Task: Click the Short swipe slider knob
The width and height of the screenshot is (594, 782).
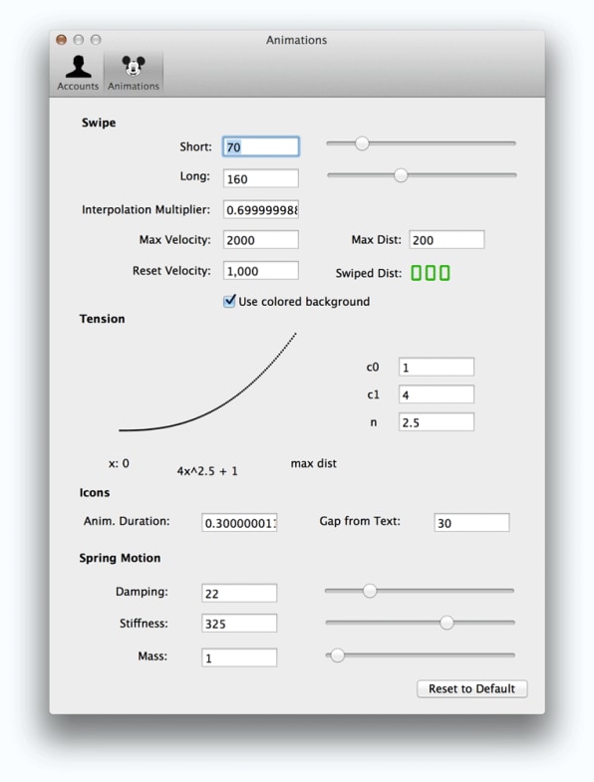Action: click(x=362, y=143)
